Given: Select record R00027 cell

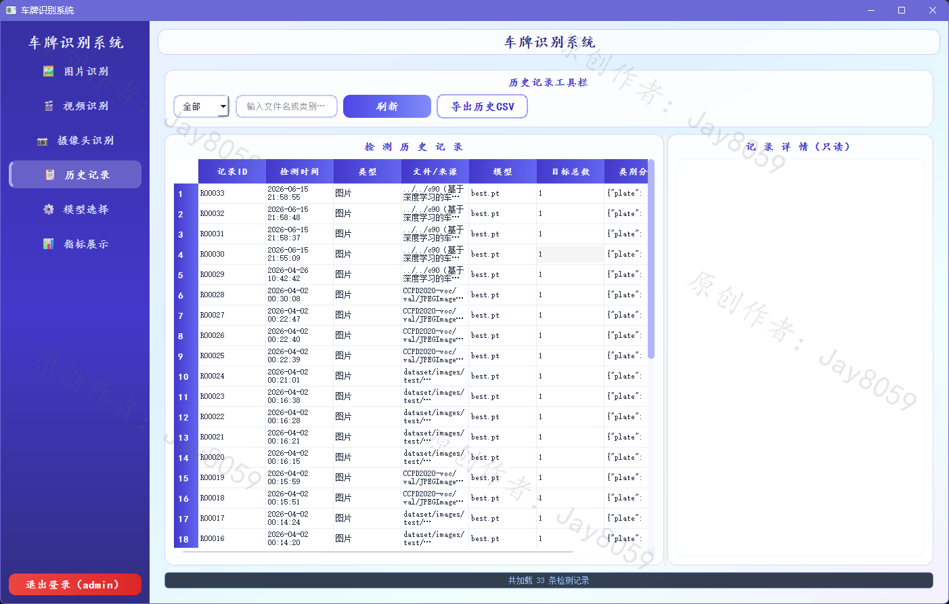Looking at the screenshot, I should point(232,316).
